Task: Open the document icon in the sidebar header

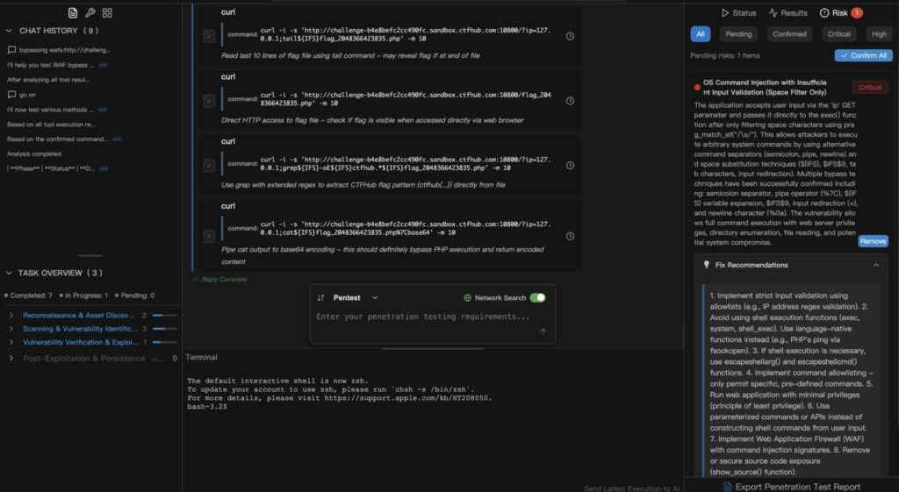Action: pyautogui.click(x=73, y=13)
